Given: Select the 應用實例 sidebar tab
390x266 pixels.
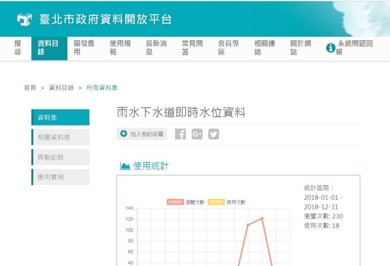Looking at the screenshot, I should [x=61, y=177].
